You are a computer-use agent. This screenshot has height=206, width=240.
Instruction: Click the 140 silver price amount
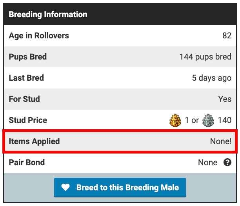click(224, 120)
